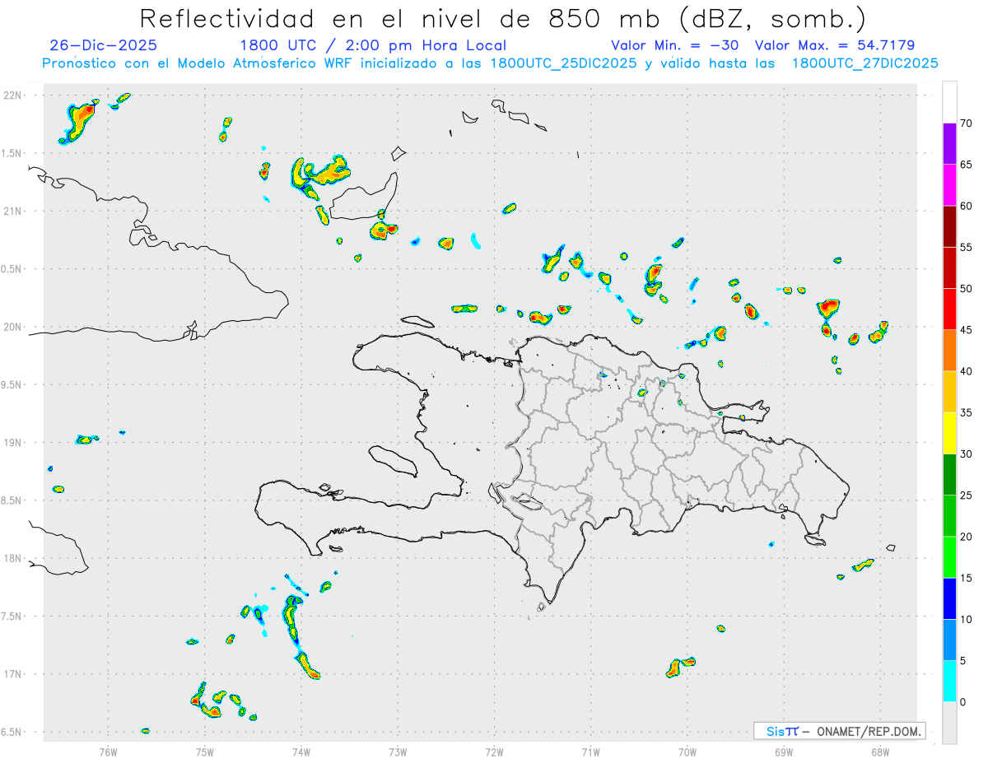Select the '74W' longitude label
Viewport: 988px width, 763px height.
[301, 751]
